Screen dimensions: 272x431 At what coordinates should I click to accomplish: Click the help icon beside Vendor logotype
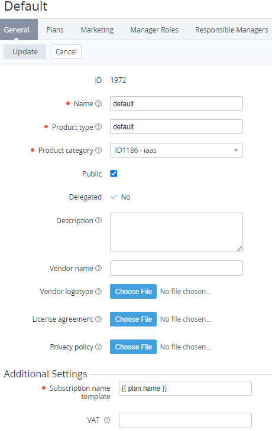99,291
